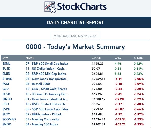The height and width of the screenshot is (128, 151).
Task: Open the S&P 500 Large Cap Index chart
Action: 47,109
